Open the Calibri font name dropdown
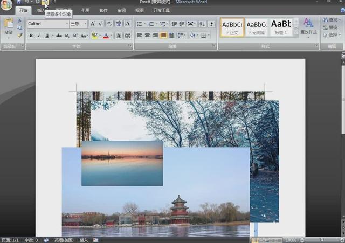The image size is (345, 243). click(66, 24)
